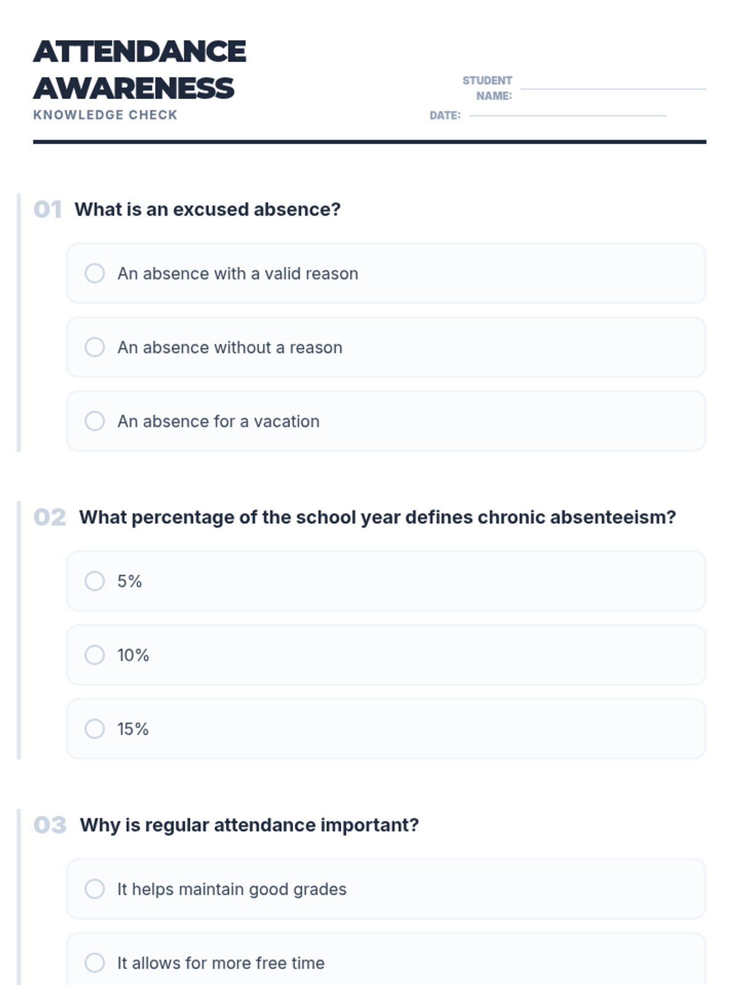The height and width of the screenshot is (985, 739).
Task: Click question 01 about excused absence
Action: click(208, 209)
